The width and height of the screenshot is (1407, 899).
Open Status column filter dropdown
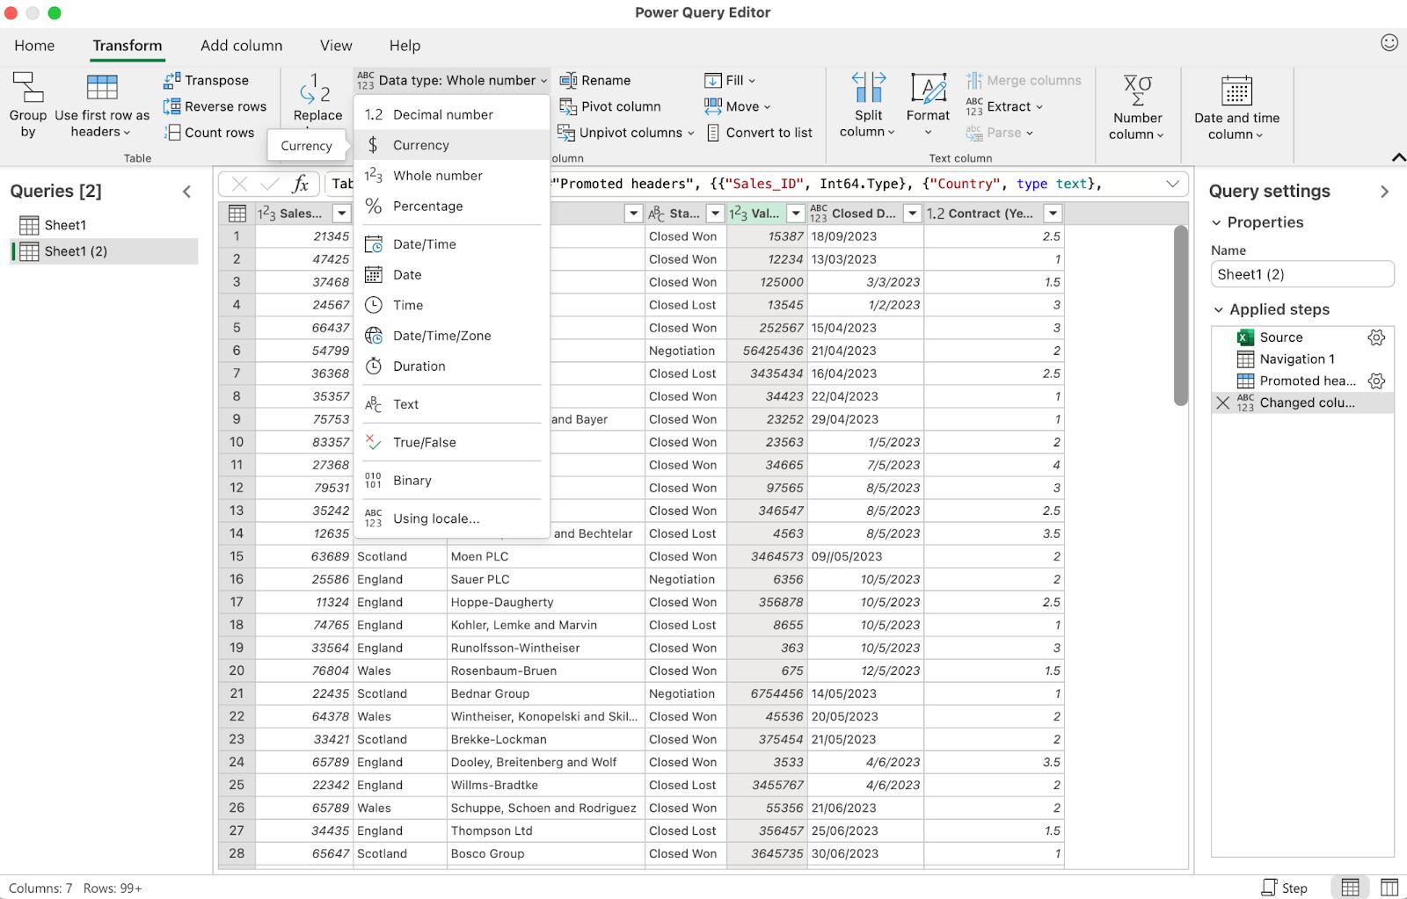tap(715, 214)
